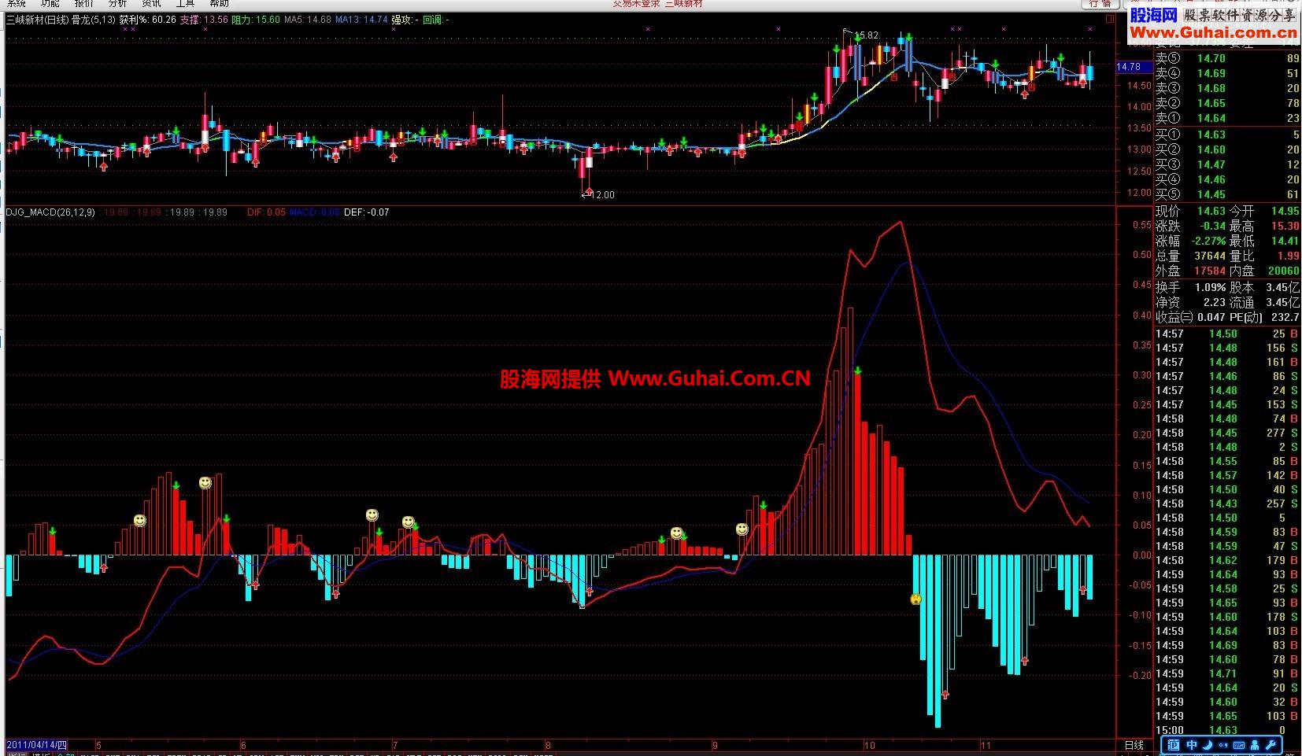The image size is (1302, 756).
Task: Click the 15.82 high price label
Action: tap(866, 35)
